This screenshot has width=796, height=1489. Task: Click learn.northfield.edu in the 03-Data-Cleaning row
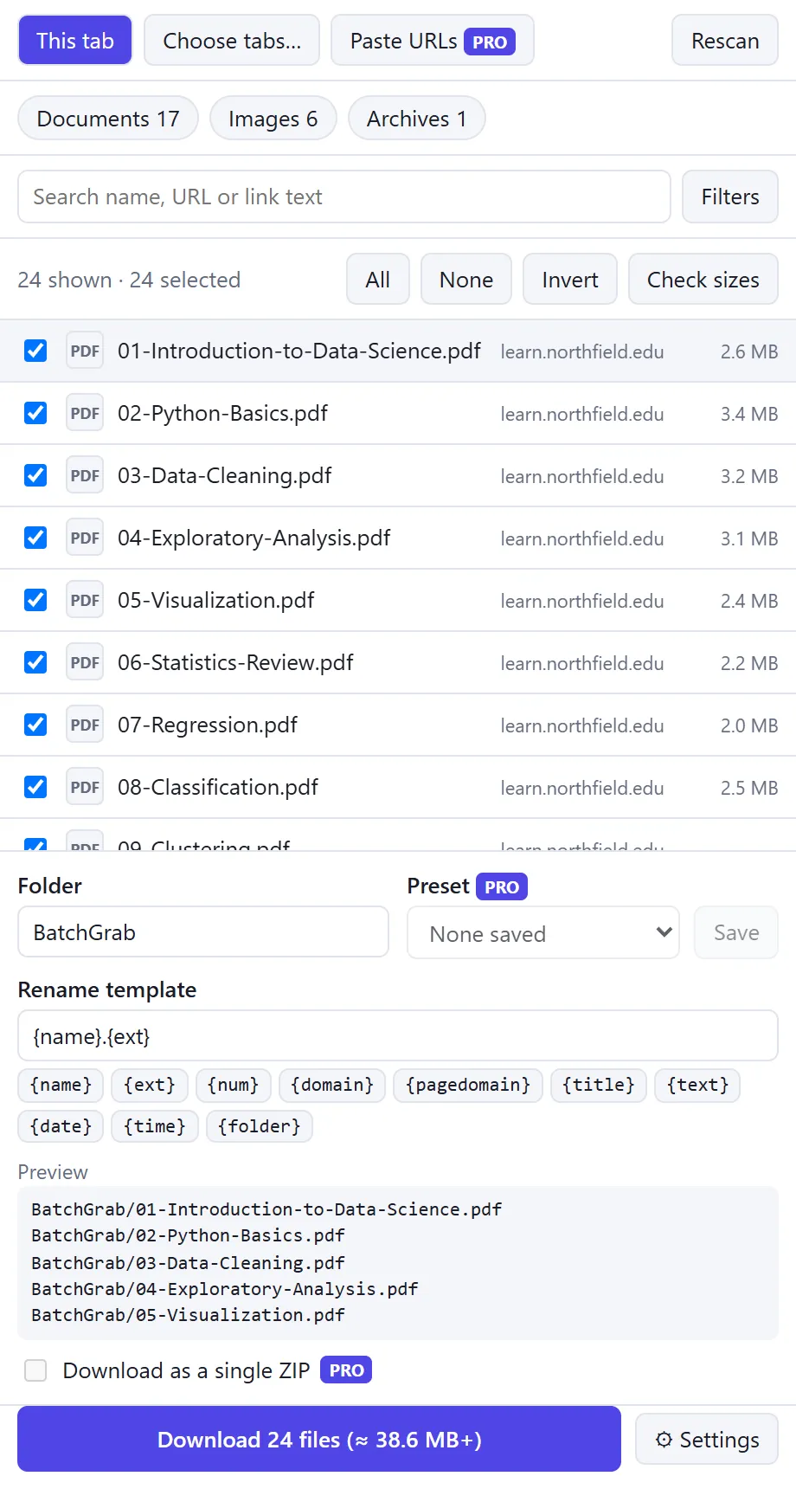pos(582,476)
